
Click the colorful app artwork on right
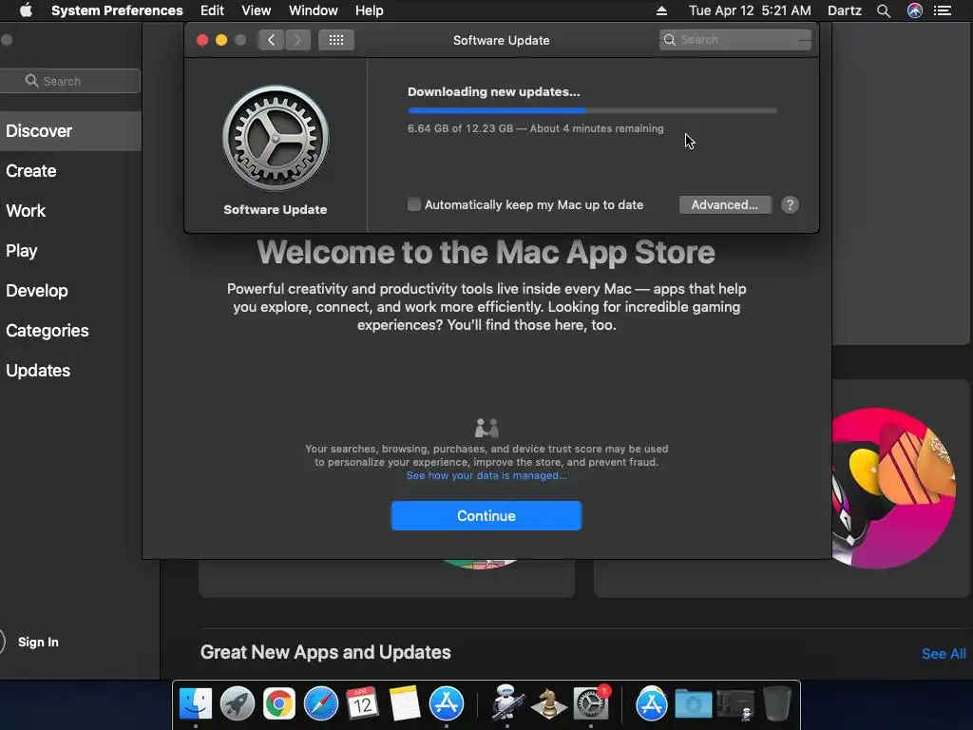point(893,488)
